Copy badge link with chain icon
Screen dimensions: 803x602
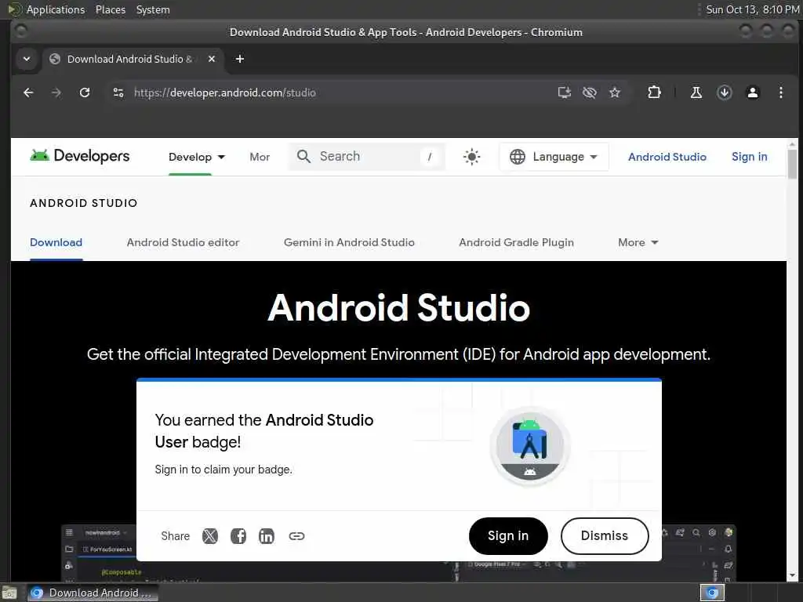coord(296,536)
